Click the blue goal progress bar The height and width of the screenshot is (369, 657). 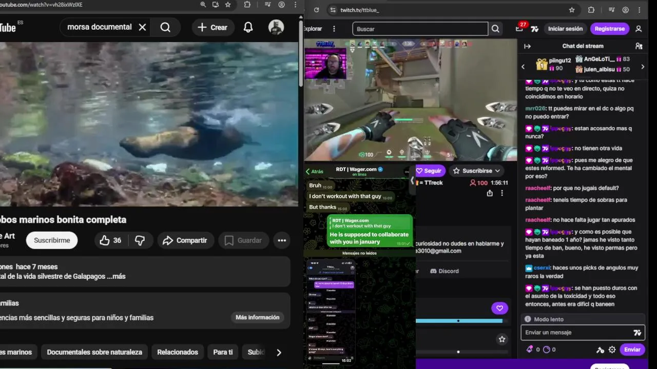[x=459, y=321]
